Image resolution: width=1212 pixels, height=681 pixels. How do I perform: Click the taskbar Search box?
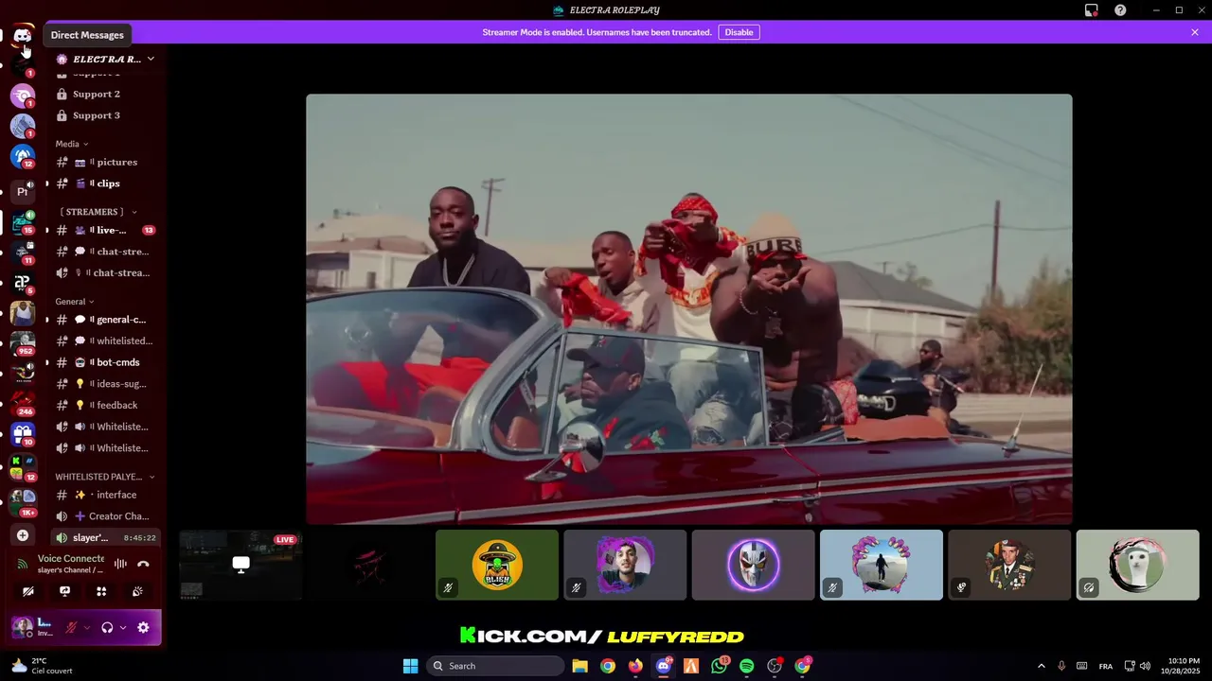(x=494, y=666)
